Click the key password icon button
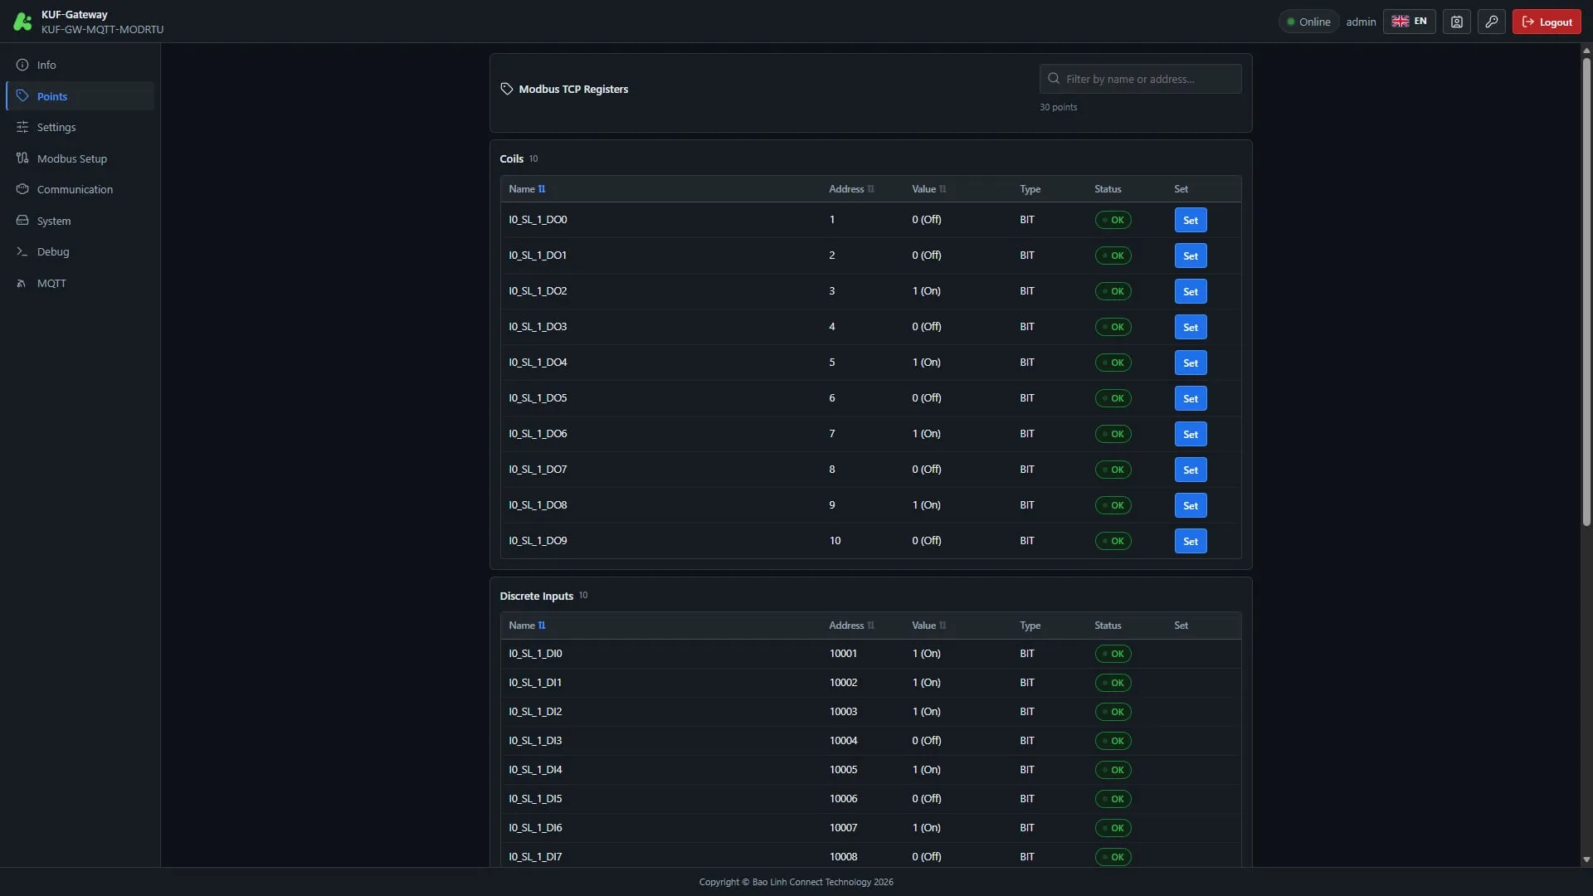Image resolution: width=1593 pixels, height=896 pixels. [1492, 22]
